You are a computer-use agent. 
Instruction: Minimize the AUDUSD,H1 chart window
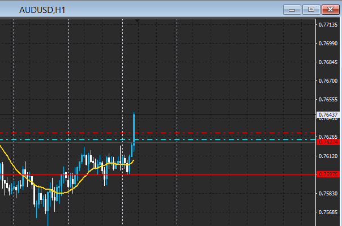(292, 10)
